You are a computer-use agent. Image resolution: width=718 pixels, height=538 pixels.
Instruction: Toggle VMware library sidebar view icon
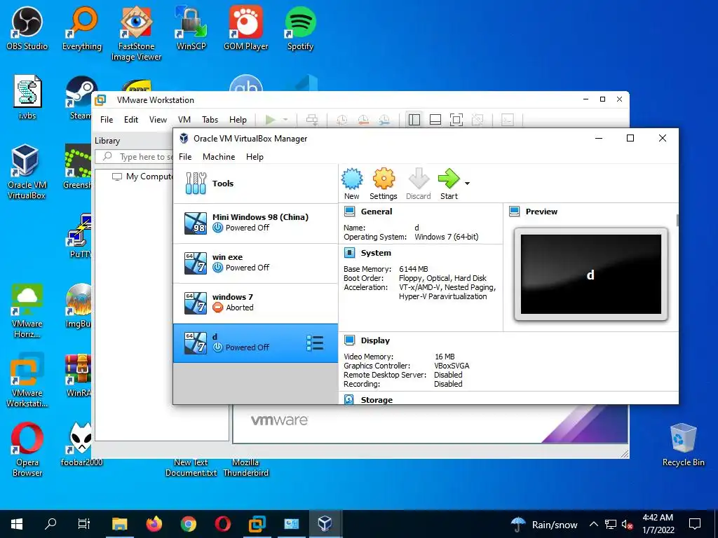click(x=414, y=120)
